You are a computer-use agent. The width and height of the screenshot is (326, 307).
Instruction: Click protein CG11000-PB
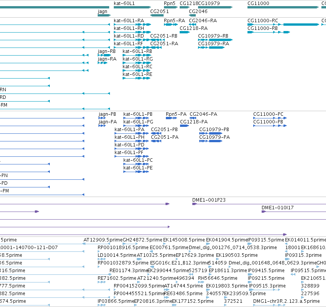[x=268, y=122]
